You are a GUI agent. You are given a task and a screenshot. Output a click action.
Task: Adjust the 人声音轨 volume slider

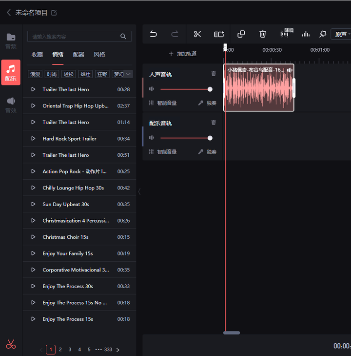pyautogui.click(x=186, y=89)
